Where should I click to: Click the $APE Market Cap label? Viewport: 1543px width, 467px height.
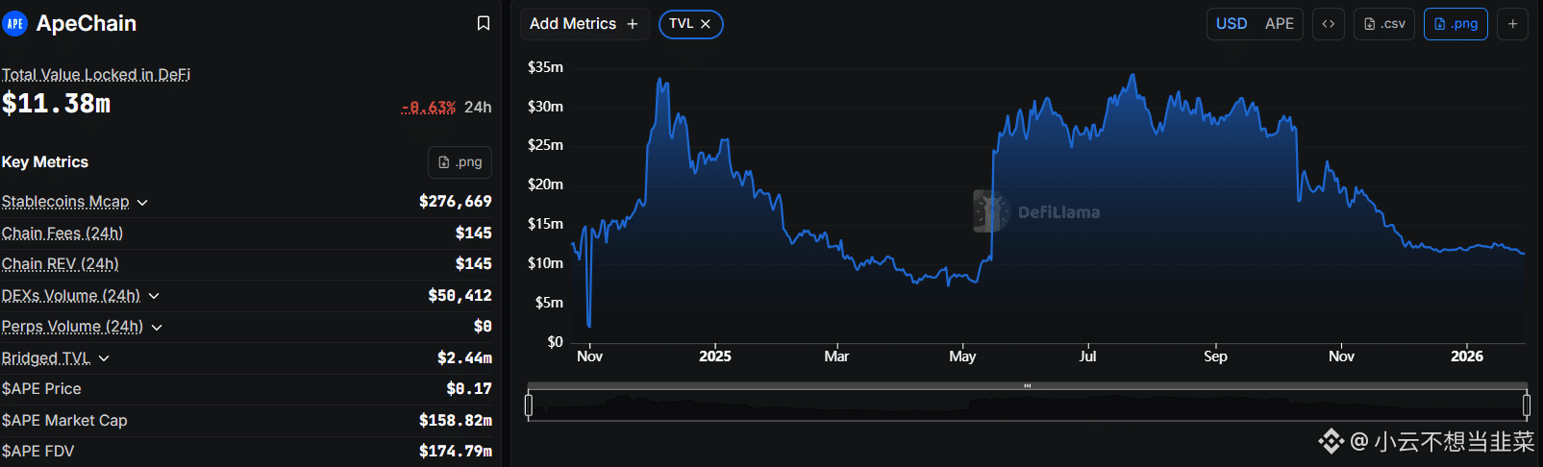(x=64, y=421)
